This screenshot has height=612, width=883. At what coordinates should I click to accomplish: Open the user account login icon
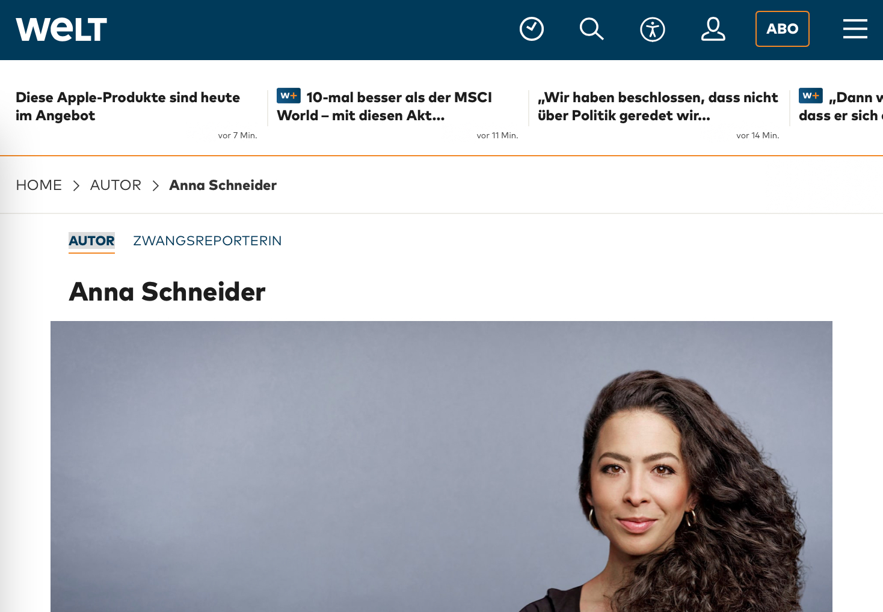[x=713, y=29]
